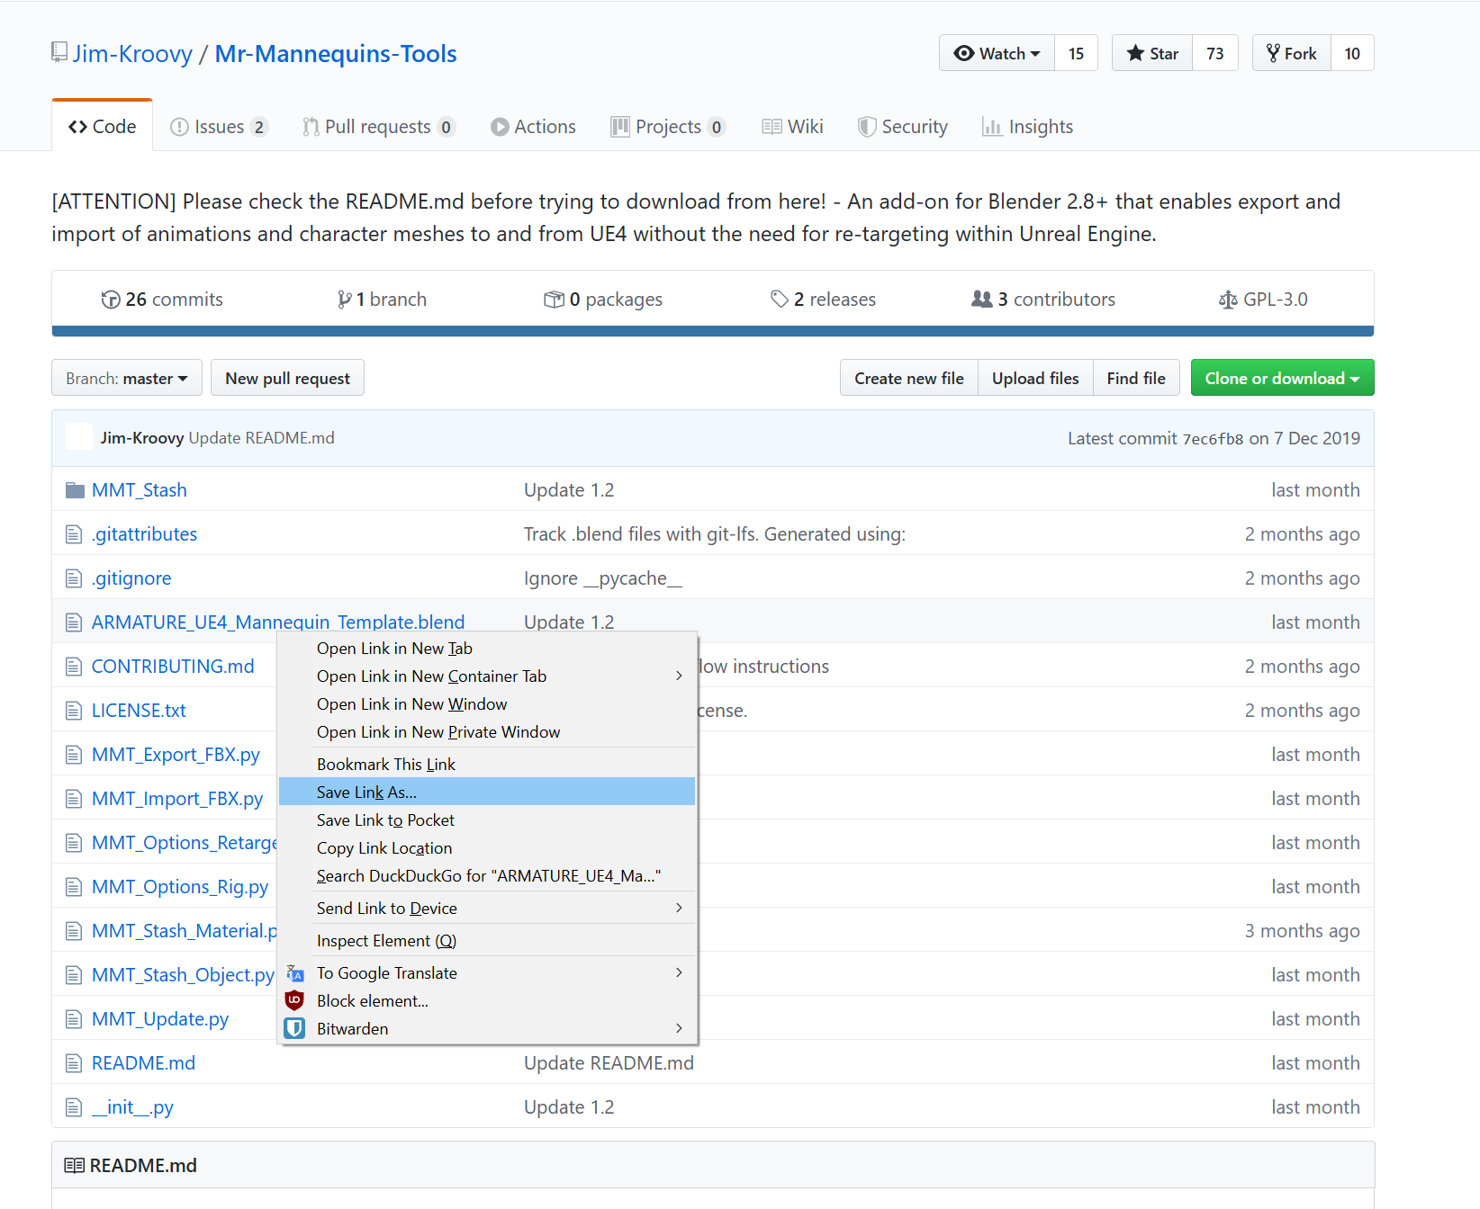Viewport: 1480px width, 1209px height.
Task: Open the Insights tab
Action: (x=1028, y=127)
